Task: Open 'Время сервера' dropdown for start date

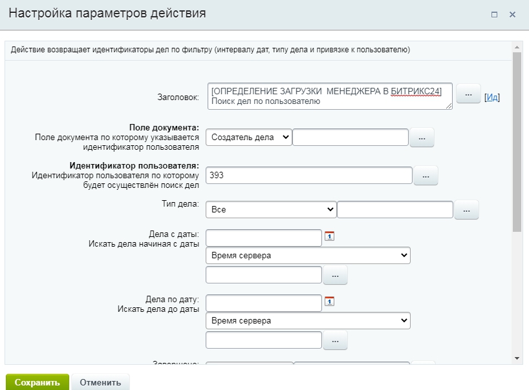Action: tap(308, 256)
